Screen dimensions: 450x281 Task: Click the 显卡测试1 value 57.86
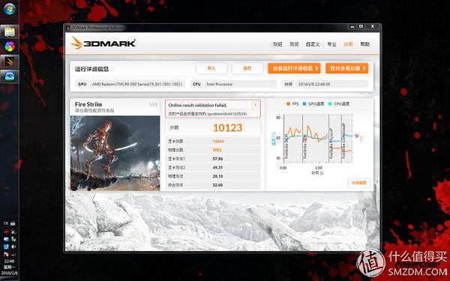tap(217, 159)
